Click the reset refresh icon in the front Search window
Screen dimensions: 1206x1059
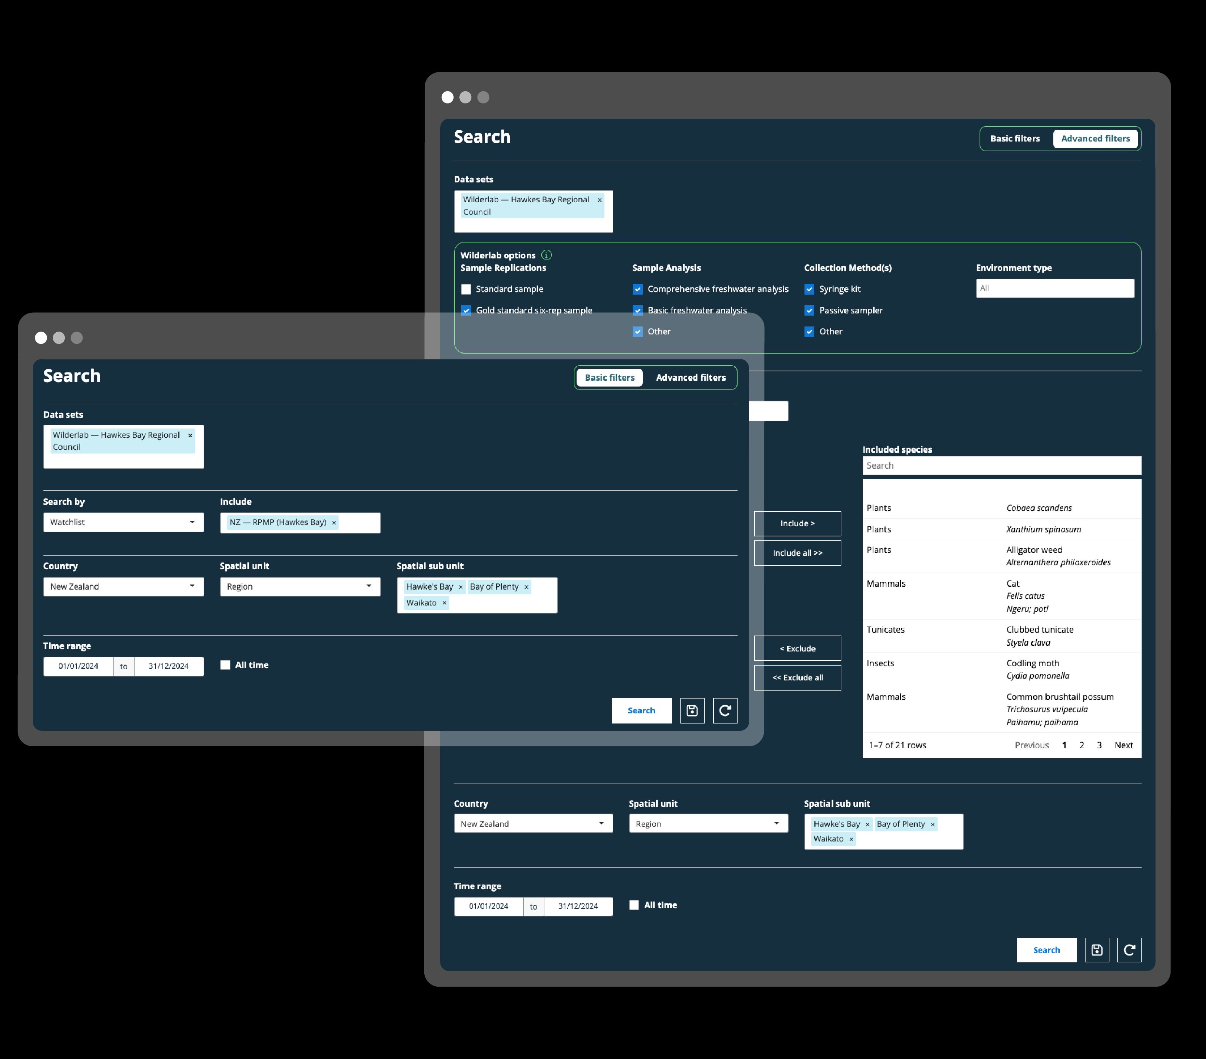point(725,710)
